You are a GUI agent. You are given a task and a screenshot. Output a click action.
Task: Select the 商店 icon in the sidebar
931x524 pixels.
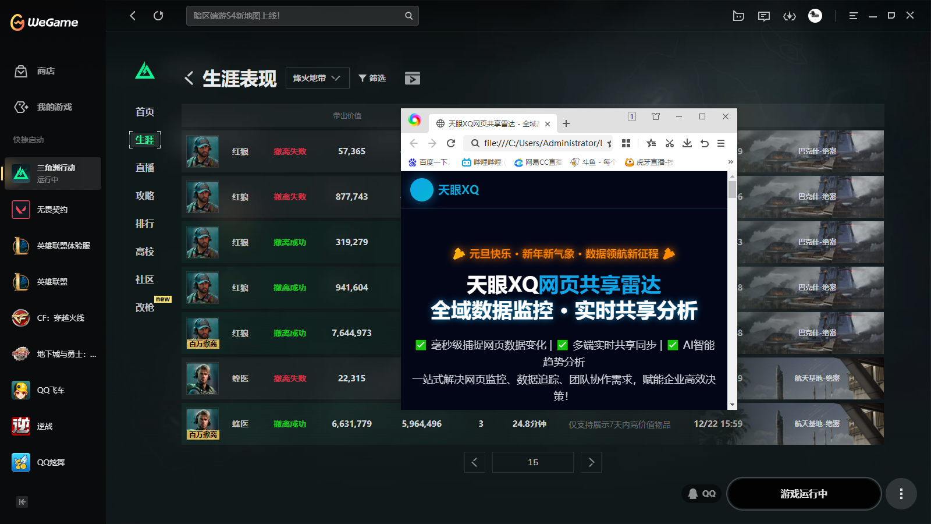(x=21, y=71)
